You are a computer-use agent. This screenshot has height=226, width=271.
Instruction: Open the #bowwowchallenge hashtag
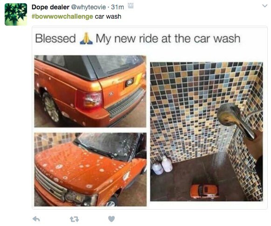63,17
